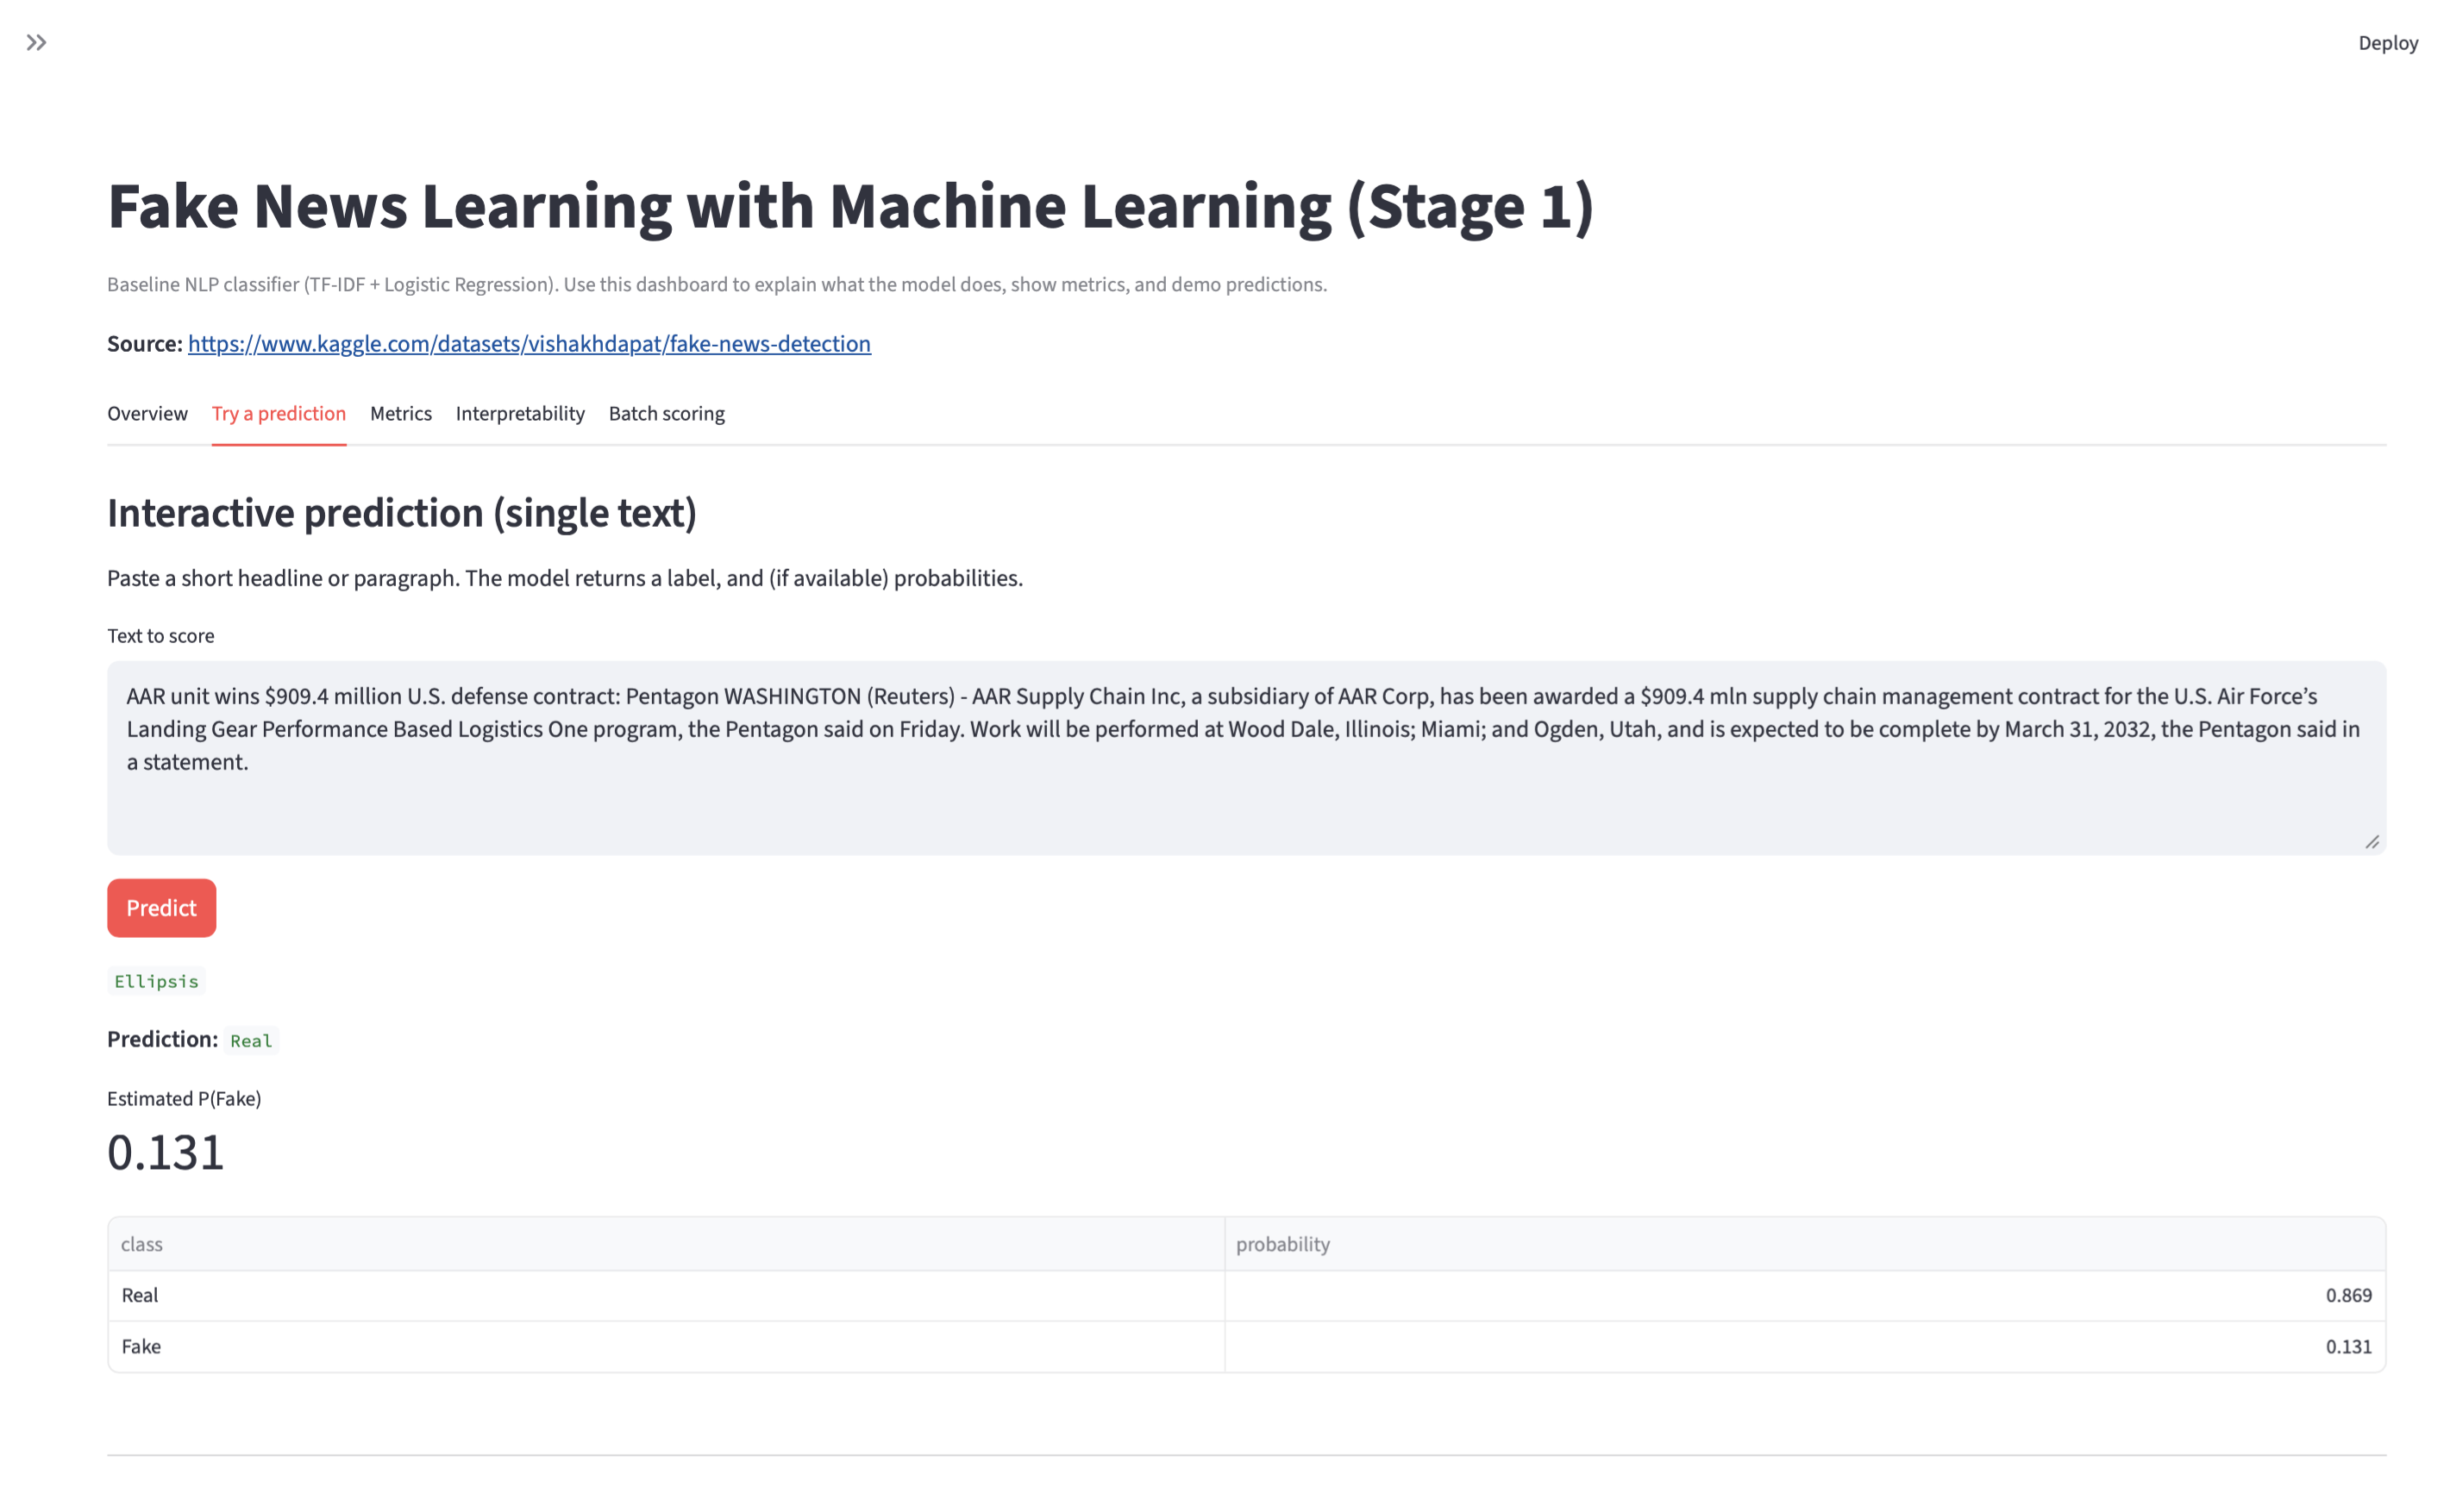This screenshot has width=2444, height=1512.
Task: Click the class column header
Action: click(x=141, y=1244)
